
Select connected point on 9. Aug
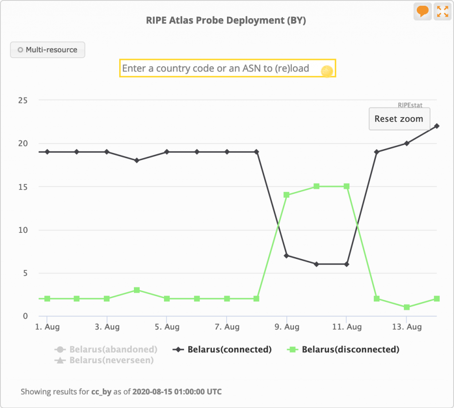pos(286,256)
